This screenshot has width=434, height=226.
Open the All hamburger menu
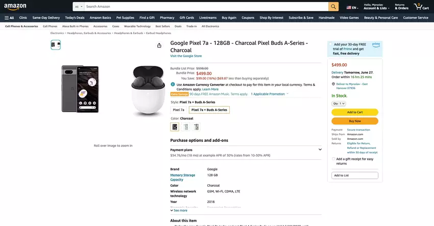9,17
